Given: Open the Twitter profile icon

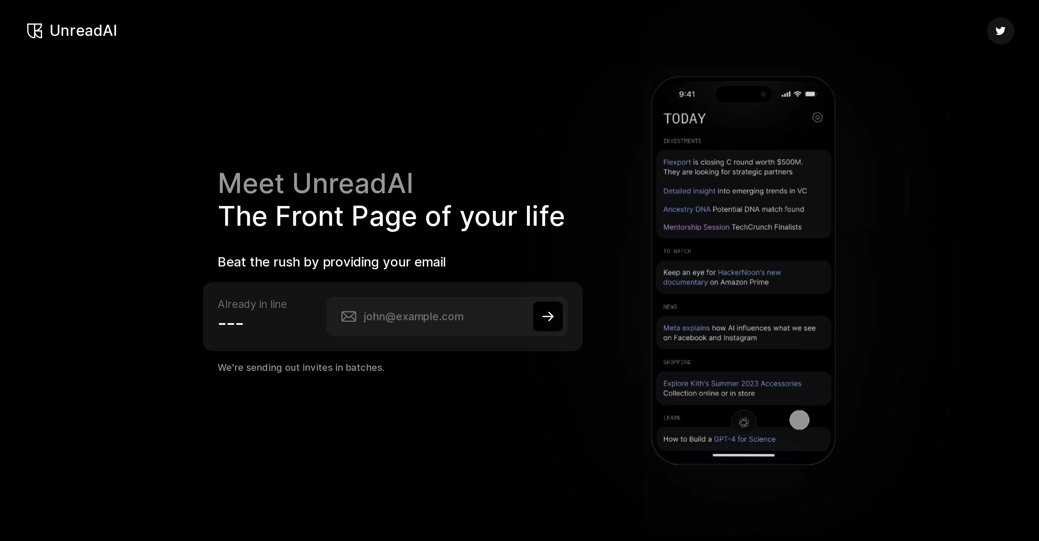Looking at the screenshot, I should click(x=1001, y=31).
